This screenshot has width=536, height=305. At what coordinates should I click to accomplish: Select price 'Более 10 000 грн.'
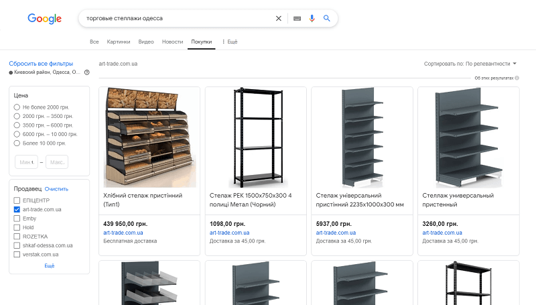17,143
